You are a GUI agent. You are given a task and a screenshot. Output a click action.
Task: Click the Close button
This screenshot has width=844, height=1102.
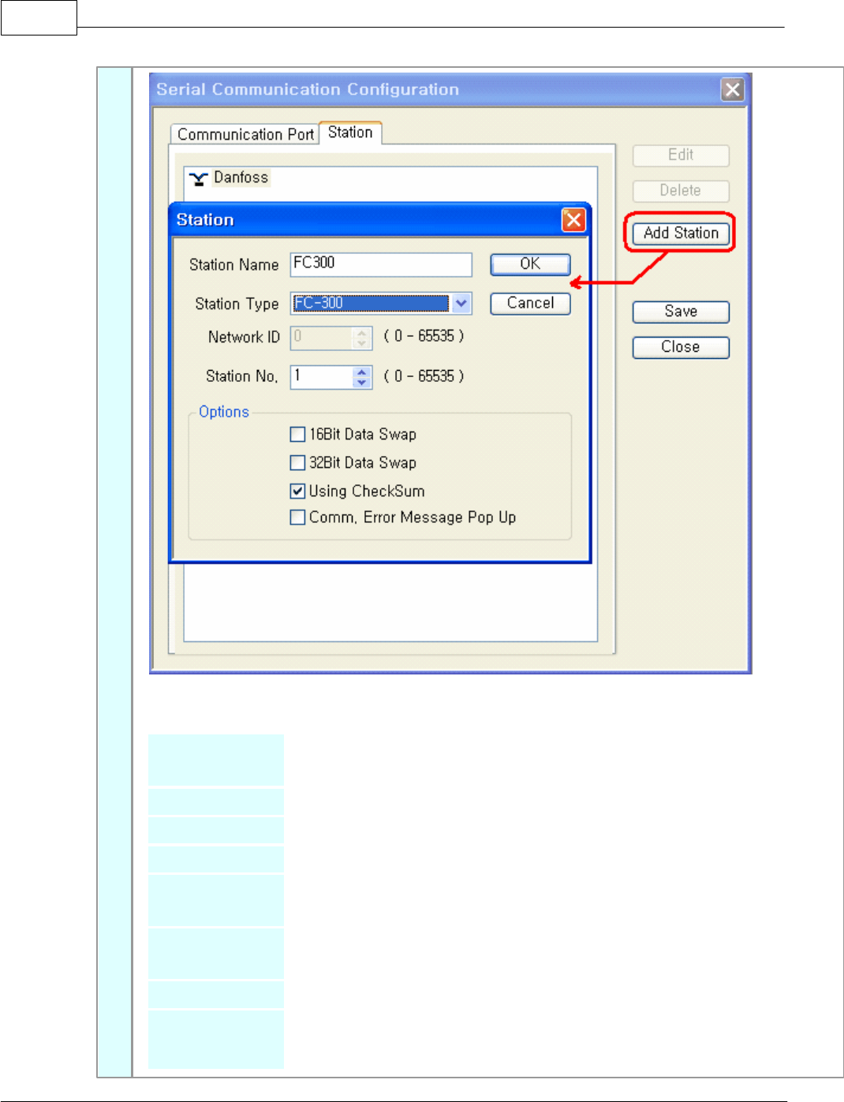click(x=681, y=347)
